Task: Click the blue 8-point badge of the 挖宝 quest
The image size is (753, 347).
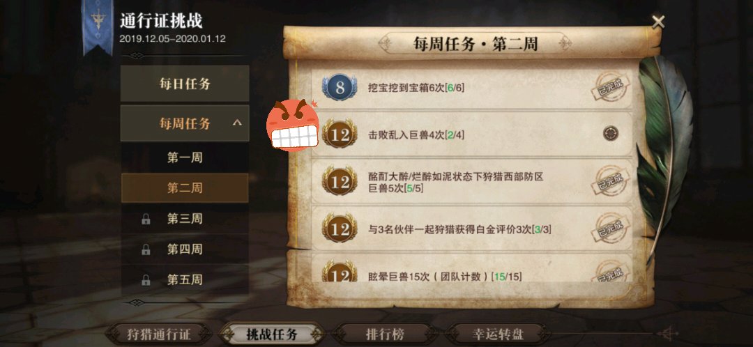Action: tap(340, 87)
